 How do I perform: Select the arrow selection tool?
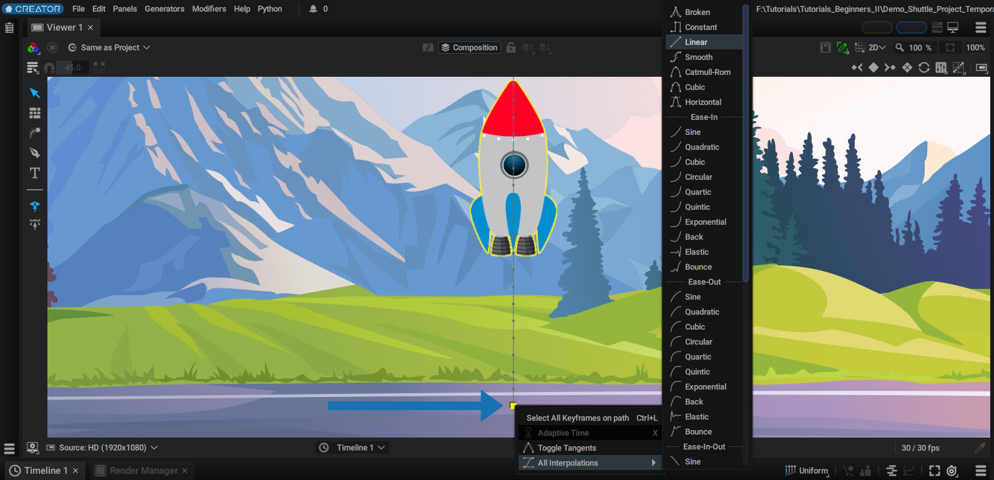tap(35, 93)
